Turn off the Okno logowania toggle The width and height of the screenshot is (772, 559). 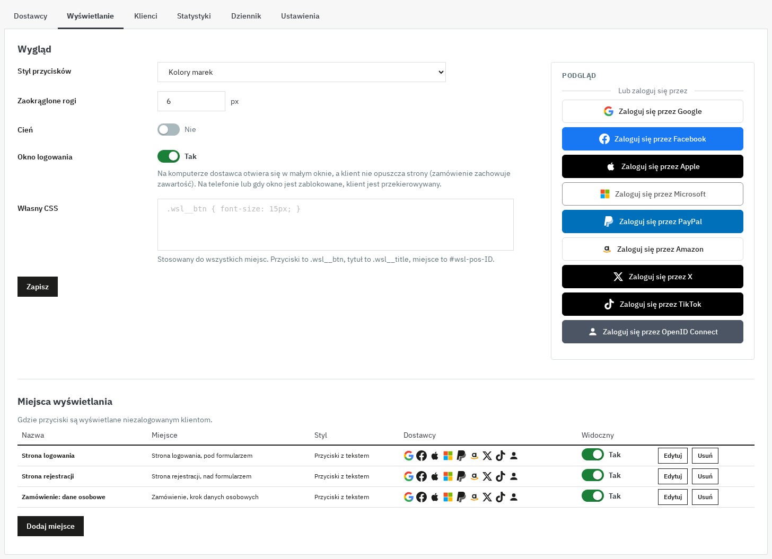click(x=169, y=156)
